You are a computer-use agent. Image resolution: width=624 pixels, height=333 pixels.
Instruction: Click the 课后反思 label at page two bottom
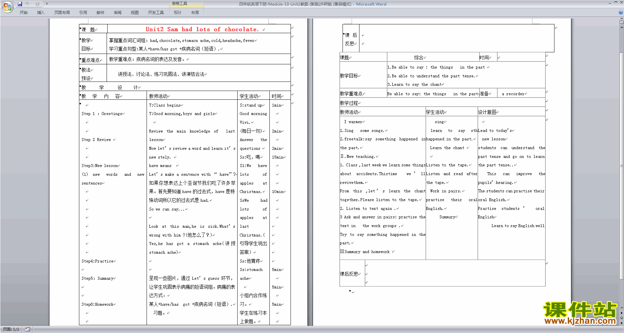pos(349,274)
